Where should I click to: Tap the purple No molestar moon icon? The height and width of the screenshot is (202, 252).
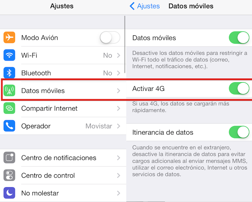pyautogui.click(x=9, y=193)
